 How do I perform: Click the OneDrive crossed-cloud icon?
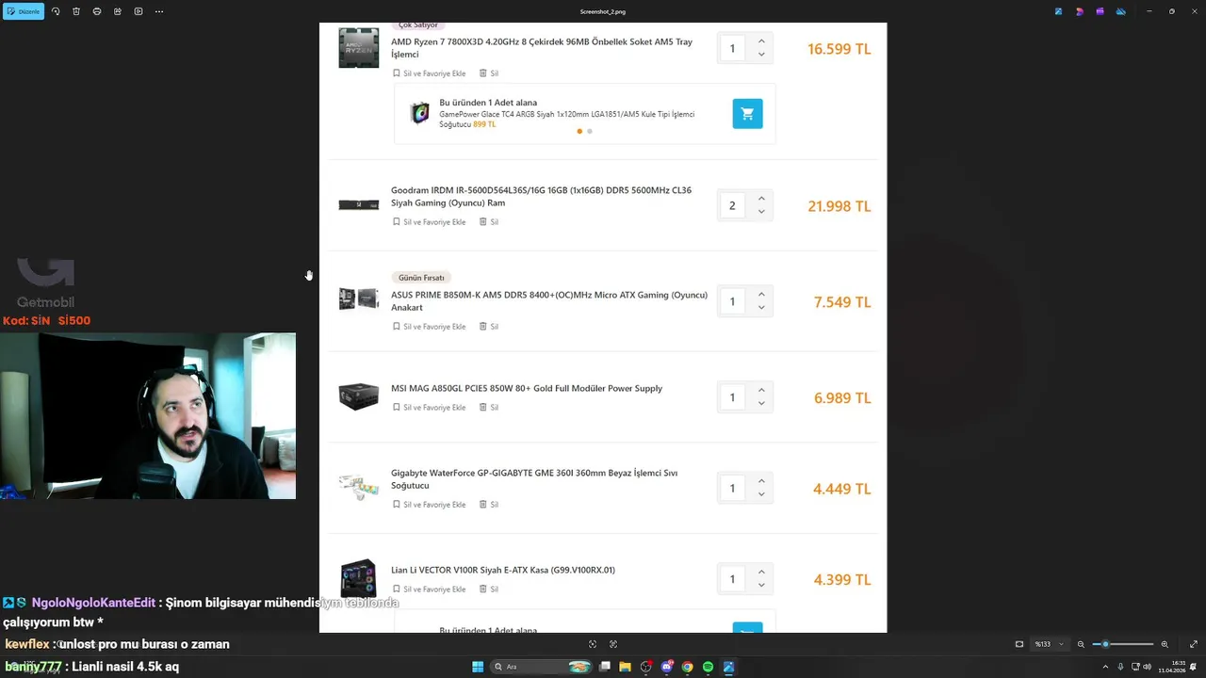point(1120,11)
